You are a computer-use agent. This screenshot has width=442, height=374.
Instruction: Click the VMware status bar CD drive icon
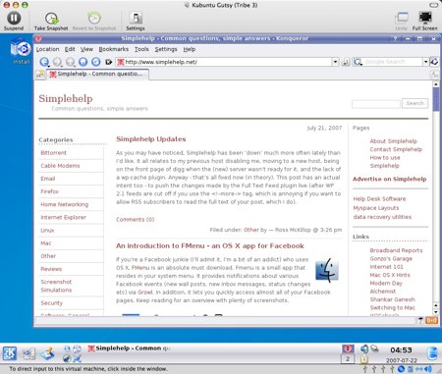(401, 369)
